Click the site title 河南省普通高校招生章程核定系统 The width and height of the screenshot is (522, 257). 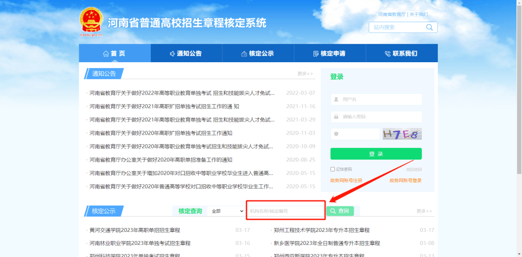pos(187,23)
